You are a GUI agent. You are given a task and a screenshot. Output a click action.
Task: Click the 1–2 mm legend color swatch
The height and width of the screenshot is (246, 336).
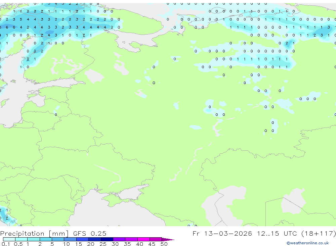click(x=34, y=239)
